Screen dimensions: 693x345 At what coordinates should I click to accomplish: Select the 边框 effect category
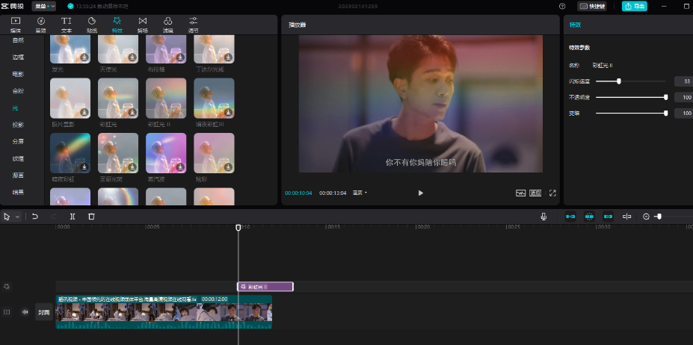18,57
